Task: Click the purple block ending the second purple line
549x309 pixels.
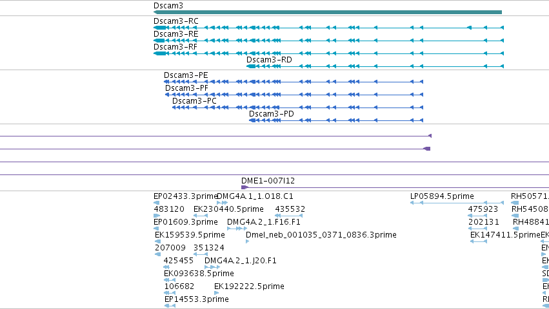Action: coord(427,149)
